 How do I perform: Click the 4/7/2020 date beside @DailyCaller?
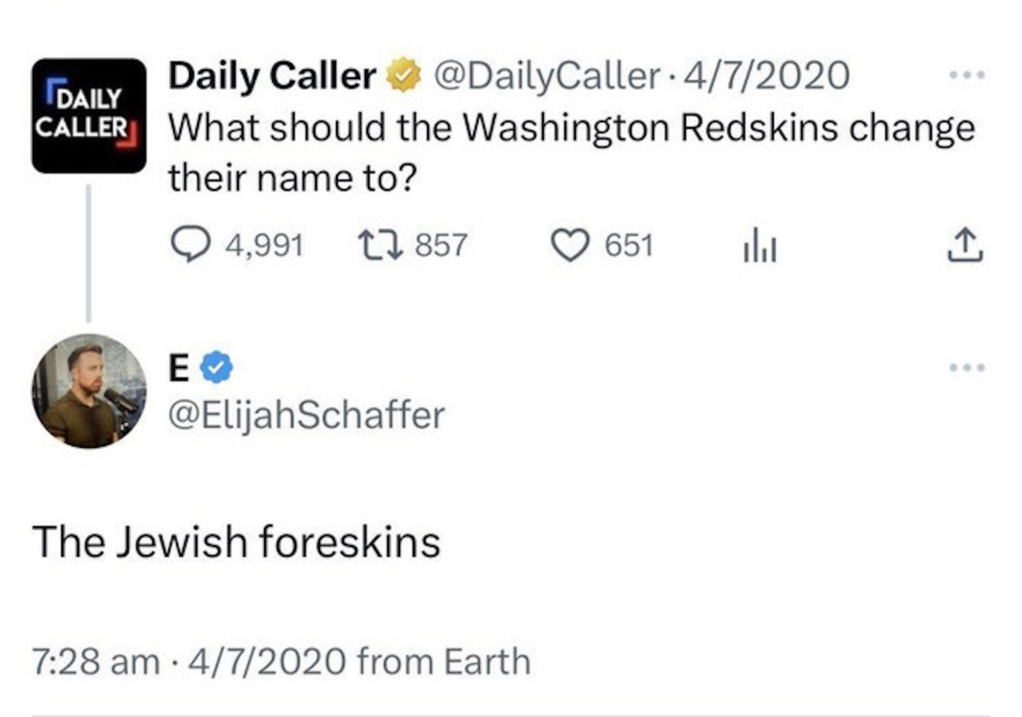click(x=766, y=76)
